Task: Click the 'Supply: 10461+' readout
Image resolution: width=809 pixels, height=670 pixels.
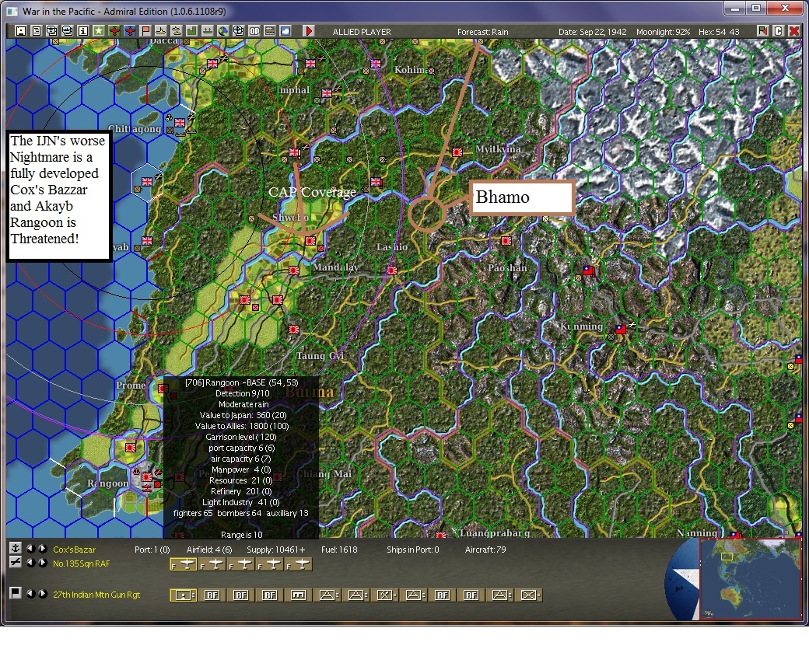Action: pos(275,550)
